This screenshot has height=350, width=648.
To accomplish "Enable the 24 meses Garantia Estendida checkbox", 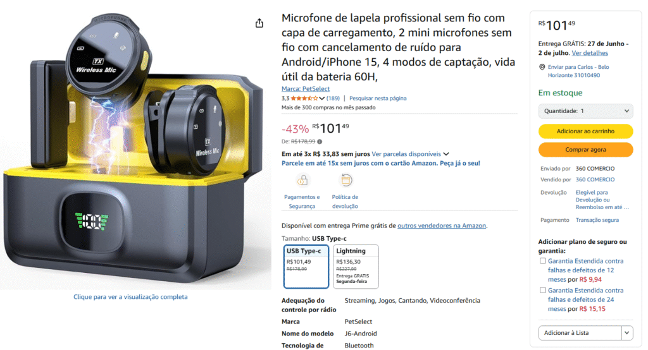I will click(542, 290).
